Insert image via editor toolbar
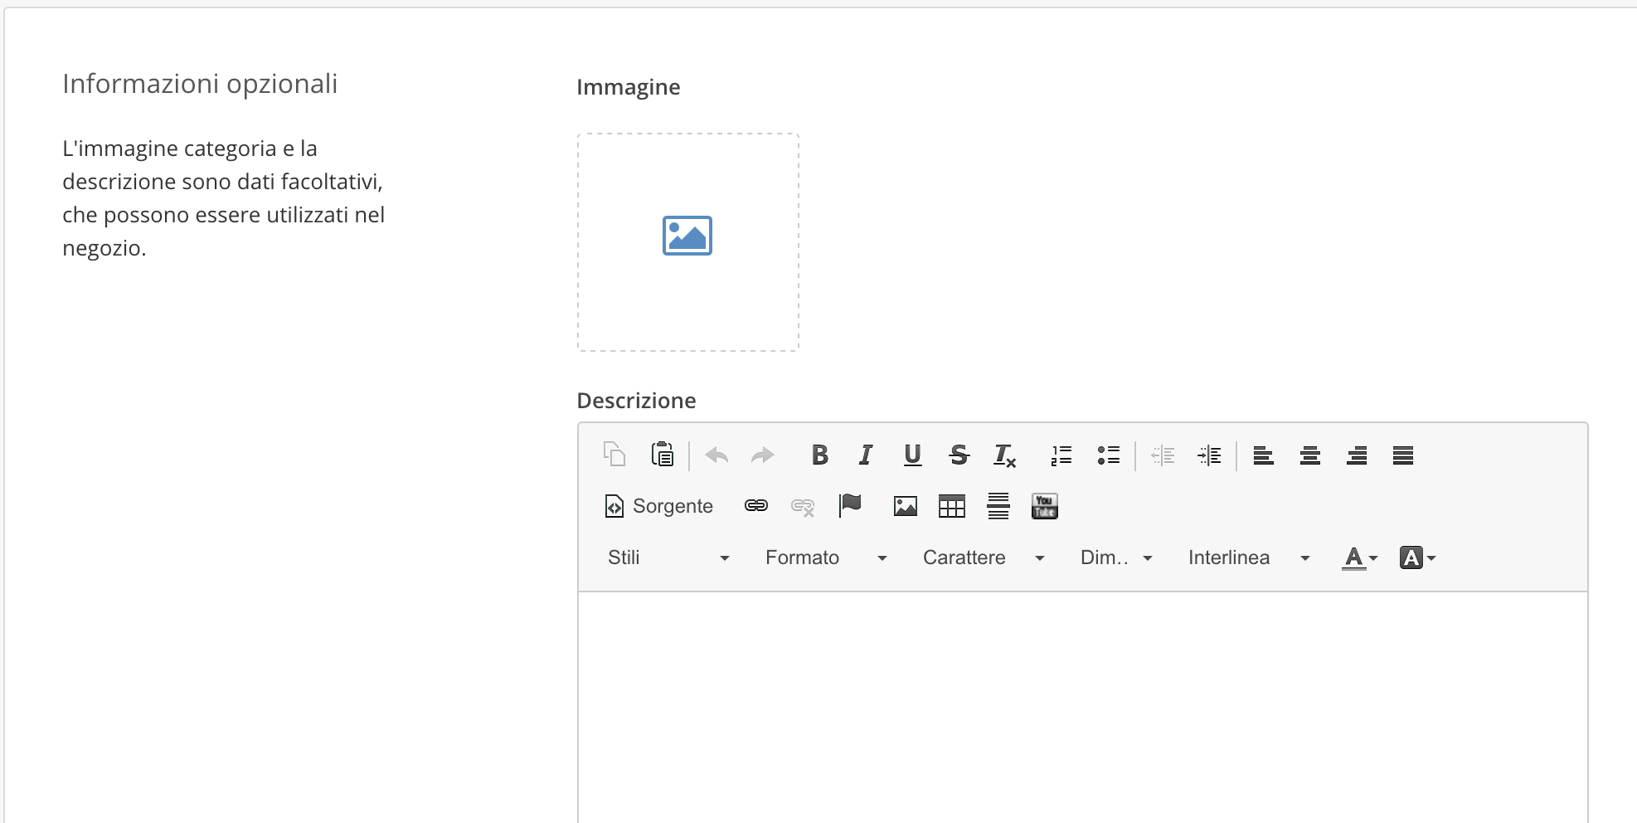 point(905,506)
